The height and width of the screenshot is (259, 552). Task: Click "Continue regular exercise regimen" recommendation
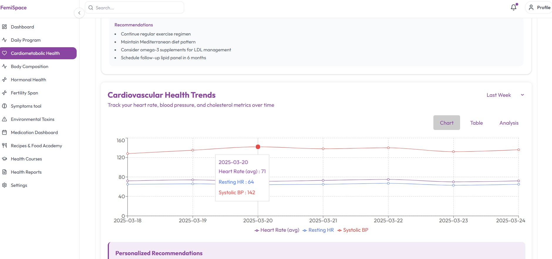click(156, 34)
